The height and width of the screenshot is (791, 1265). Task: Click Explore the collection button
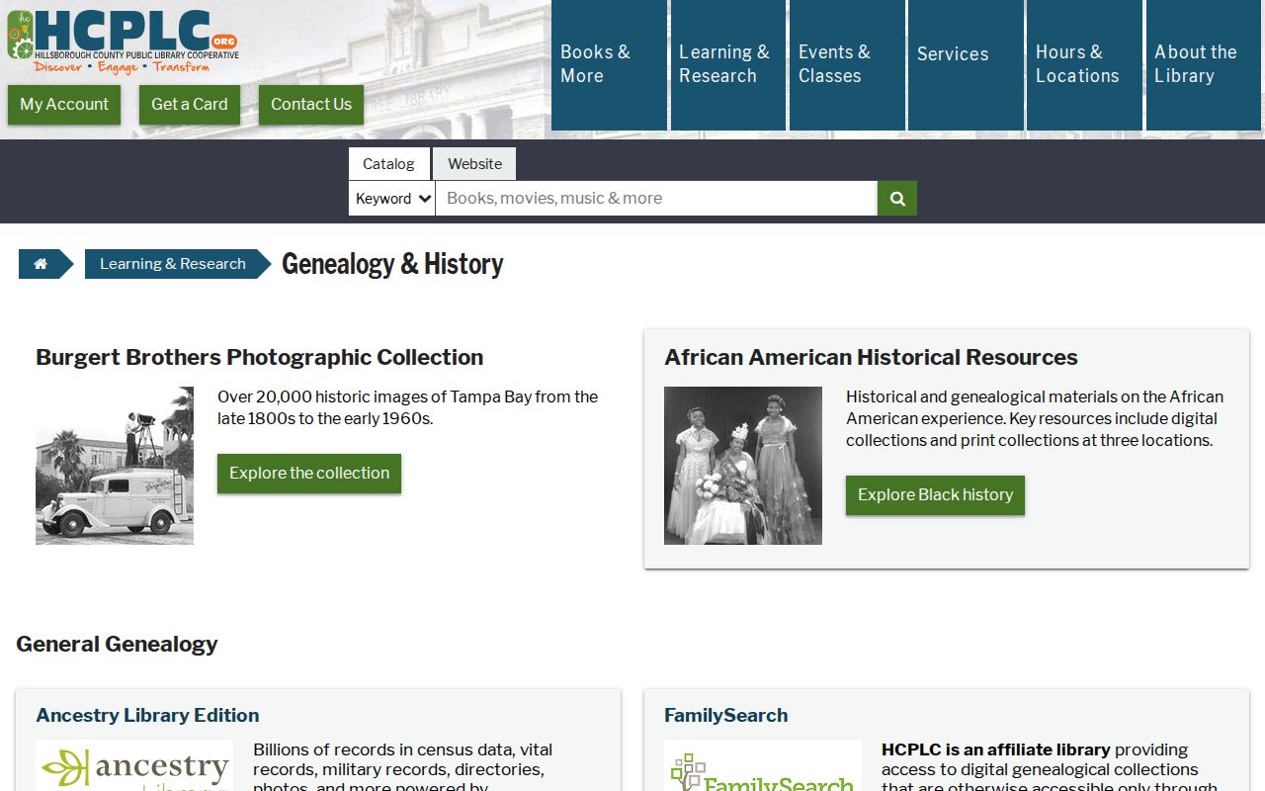click(309, 474)
